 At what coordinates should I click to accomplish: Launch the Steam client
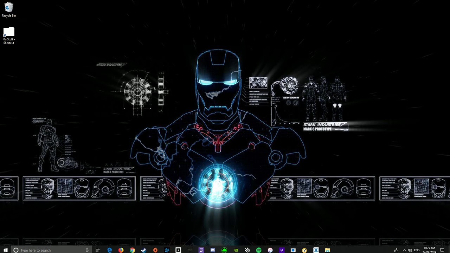pos(143,250)
